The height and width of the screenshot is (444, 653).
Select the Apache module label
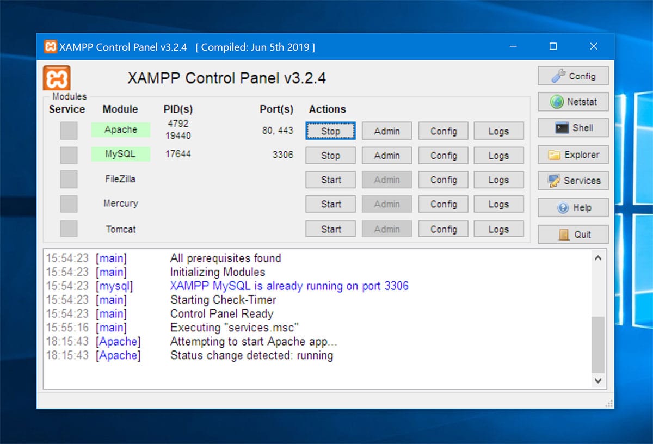pos(121,129)
